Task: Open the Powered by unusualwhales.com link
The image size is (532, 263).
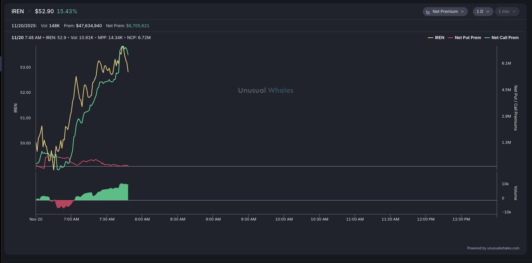Action: [493, 248]
